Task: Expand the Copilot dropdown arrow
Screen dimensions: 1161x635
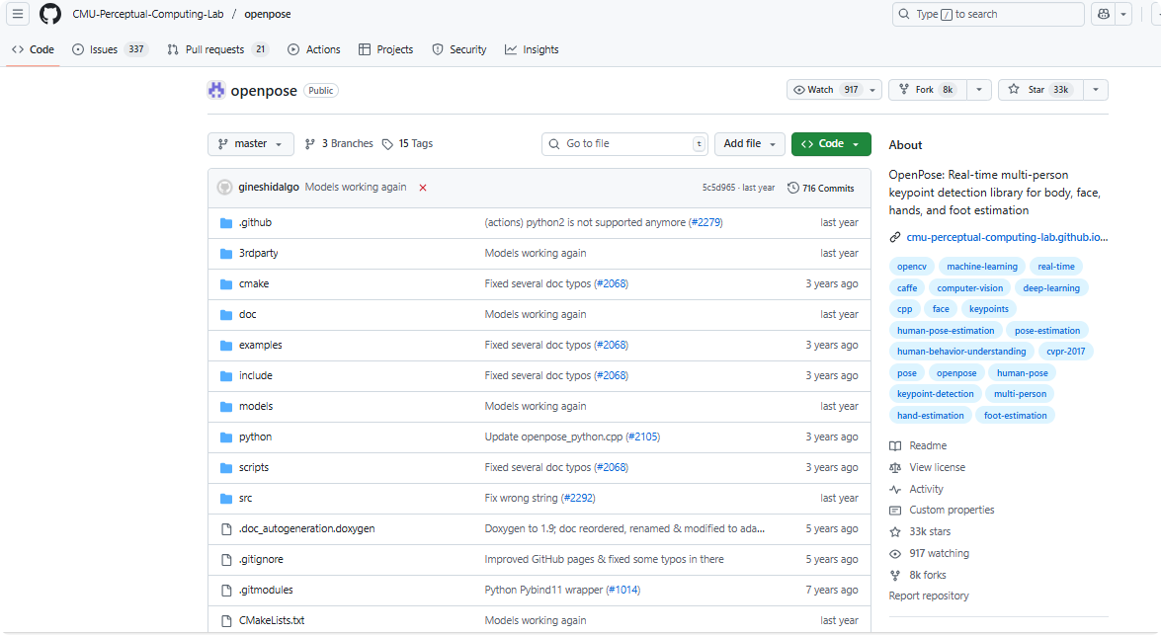Action: coord(1123,14)
